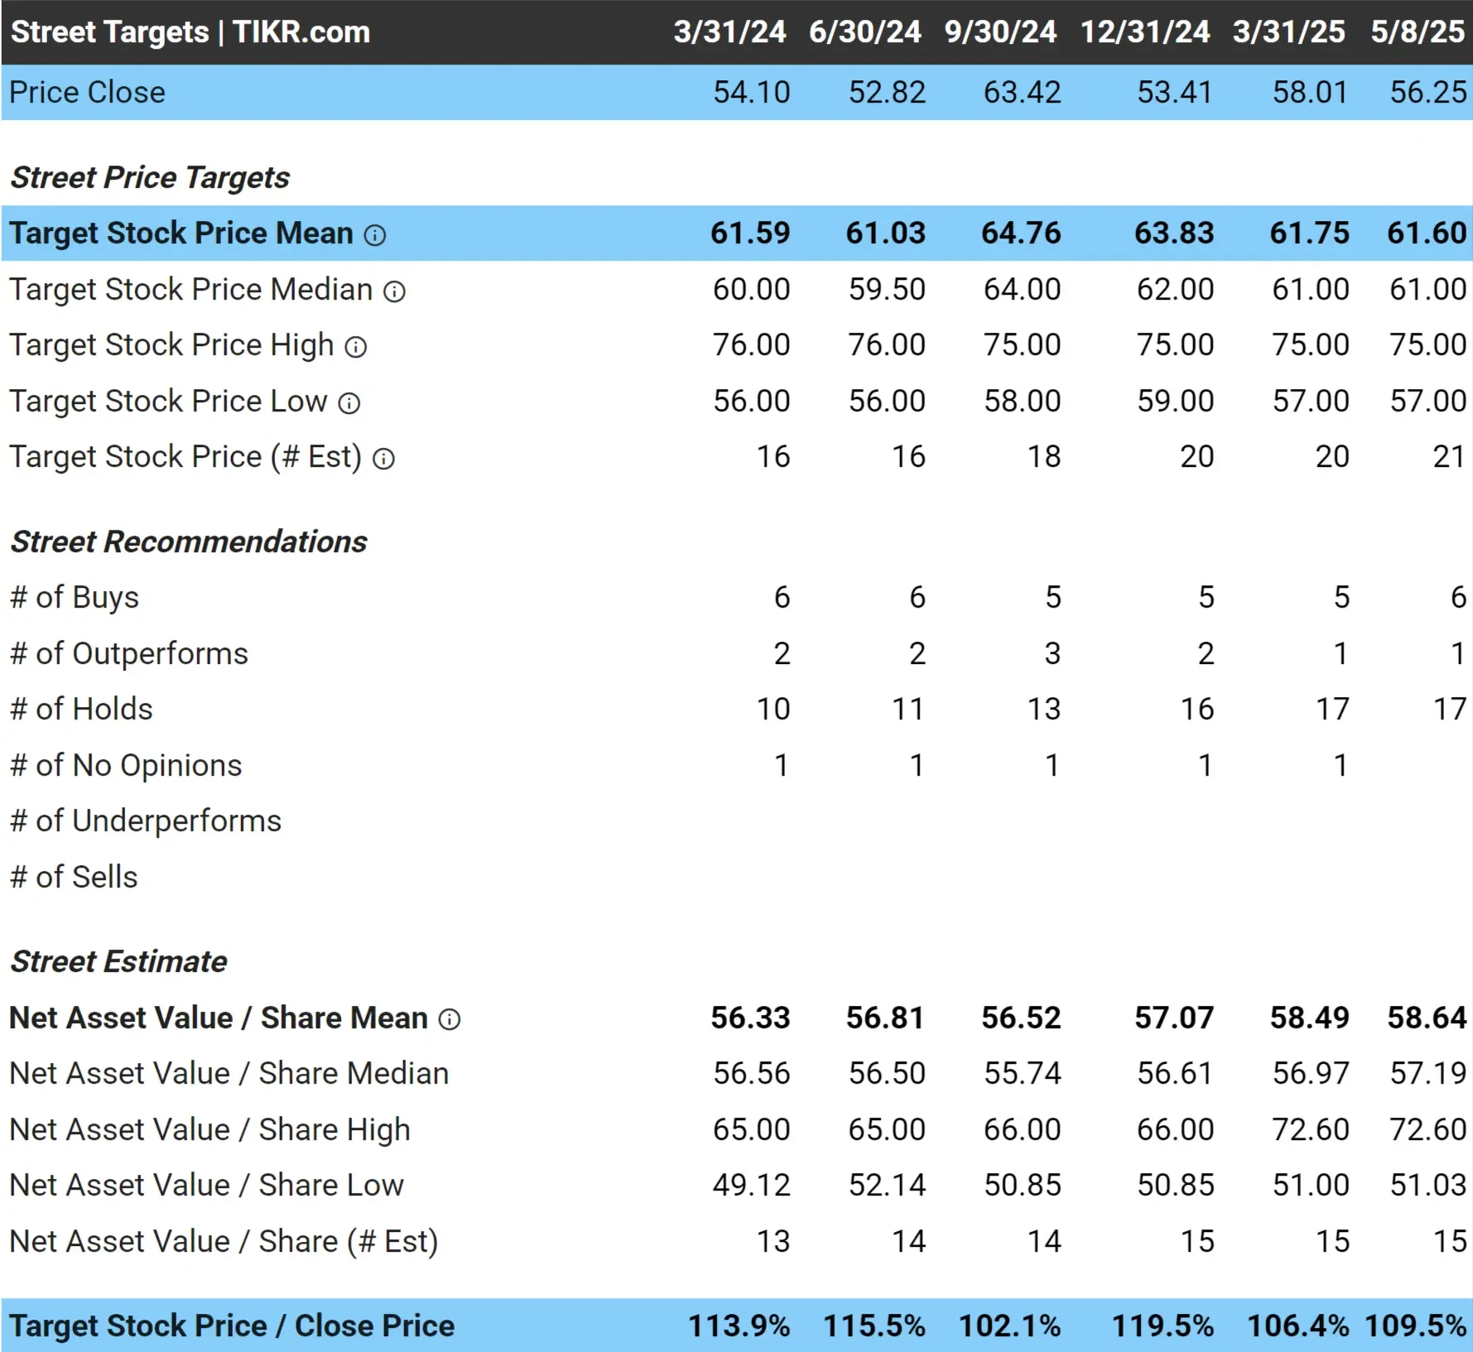Click info icon beside Target Stock Price Median

[x=394, y=291]
